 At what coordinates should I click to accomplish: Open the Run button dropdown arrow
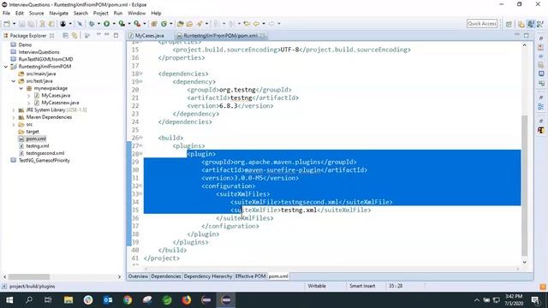click(x=114, y=24)
